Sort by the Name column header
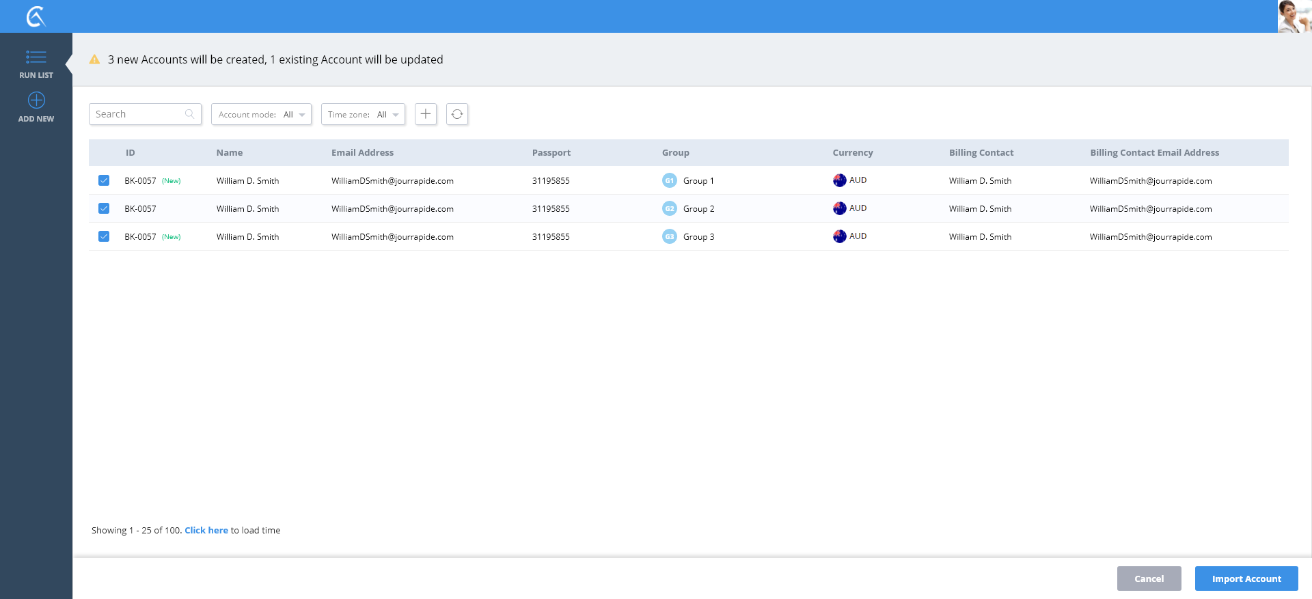Screen dimensions: 1312x599 click(230, 153)
